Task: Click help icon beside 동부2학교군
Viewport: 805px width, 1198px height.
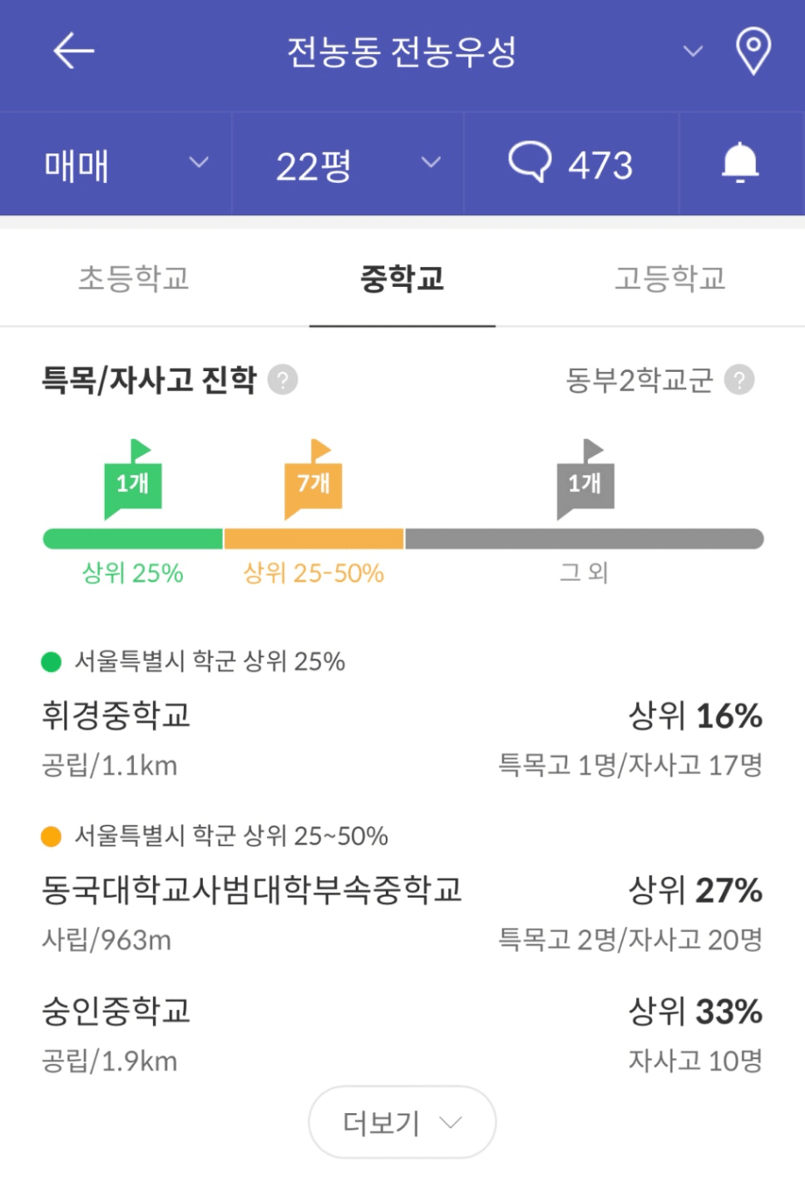Action: click(739, 380)
